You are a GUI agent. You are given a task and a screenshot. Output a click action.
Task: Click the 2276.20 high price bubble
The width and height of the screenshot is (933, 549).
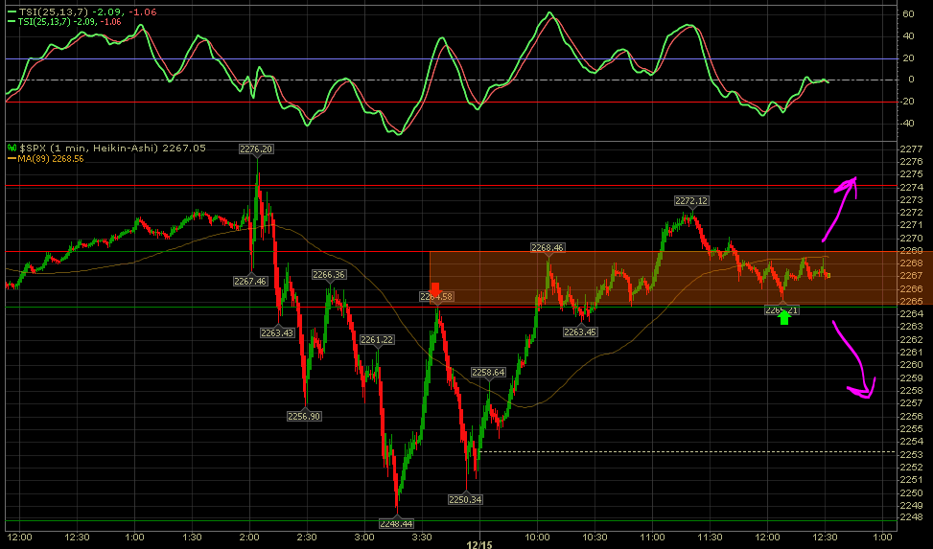[x=256, y=149]
